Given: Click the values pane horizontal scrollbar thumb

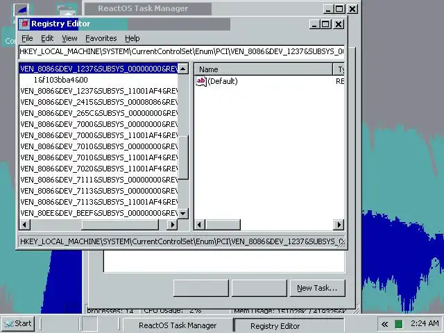Looking at the screenshot, I should pyautogui.click(x=223, y=225).
